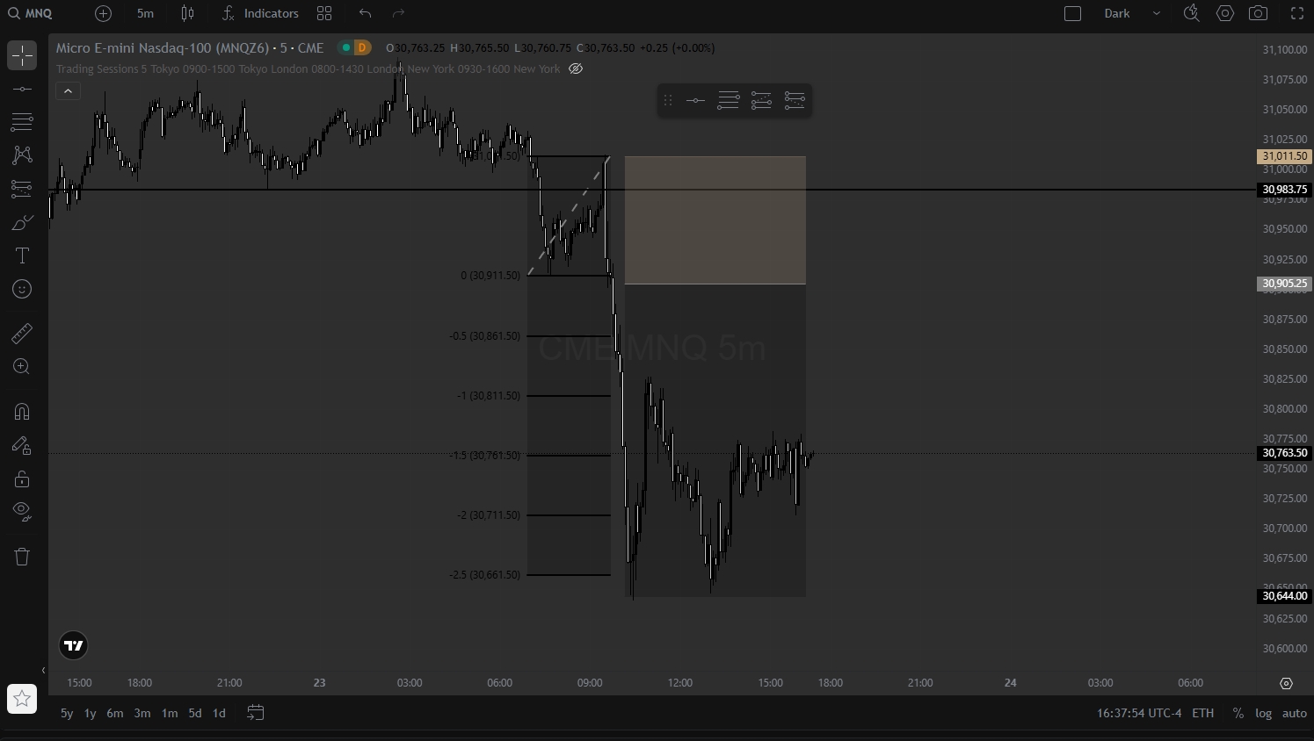This screenshot has width=1314, height=741.
Task: Set range to 5d
Action: coord(195,713)
